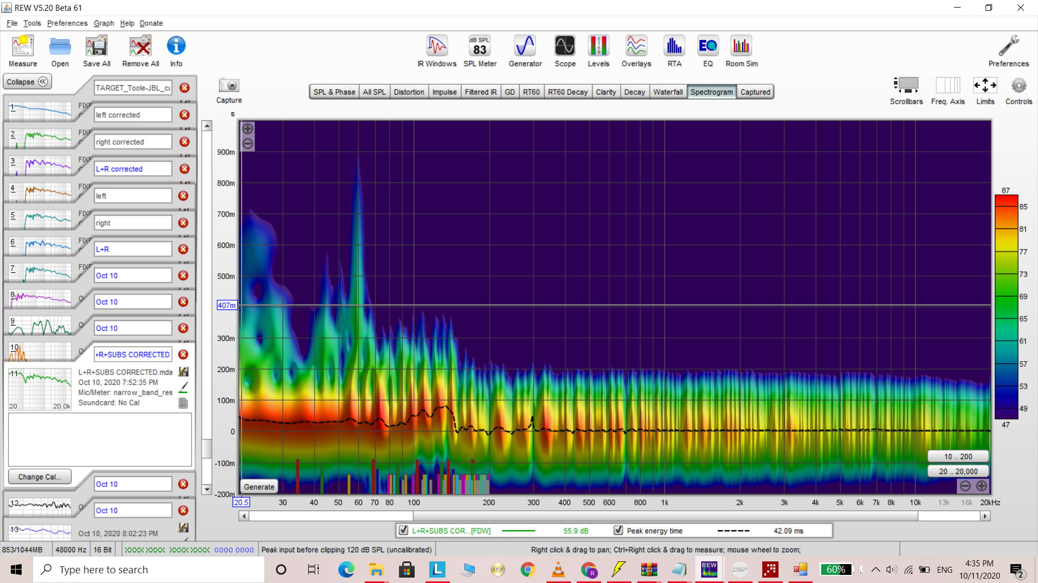Select the 'right corrected' measurement thumbnail

[40, 140]
